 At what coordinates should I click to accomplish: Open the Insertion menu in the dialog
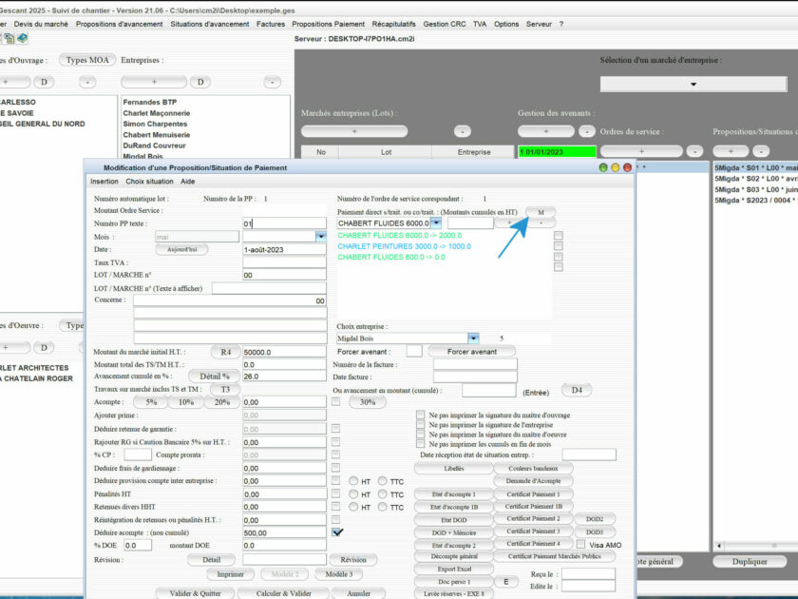(x=104, y=182)
